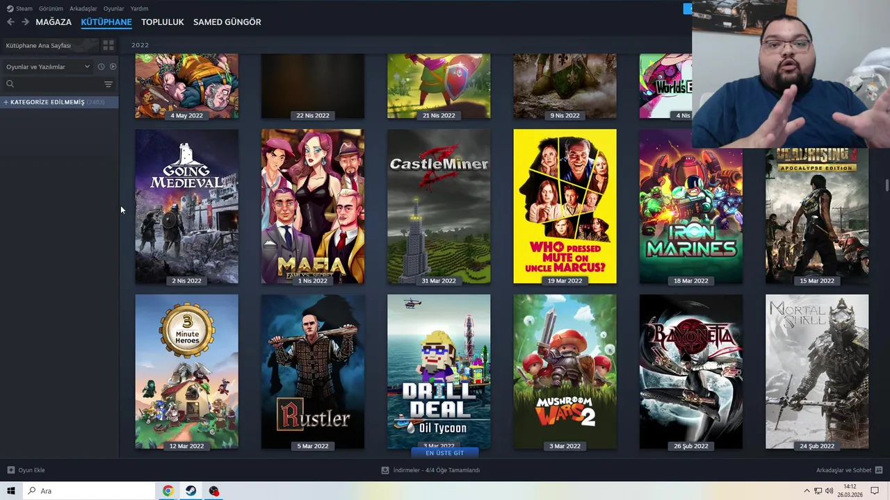Open the Bayonetta game cover

[x=690, y=372]
